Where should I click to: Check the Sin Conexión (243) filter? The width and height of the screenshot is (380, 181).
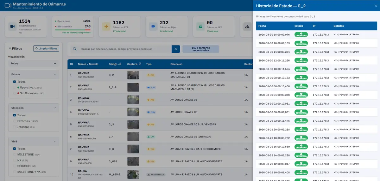(x=15, y=93)
